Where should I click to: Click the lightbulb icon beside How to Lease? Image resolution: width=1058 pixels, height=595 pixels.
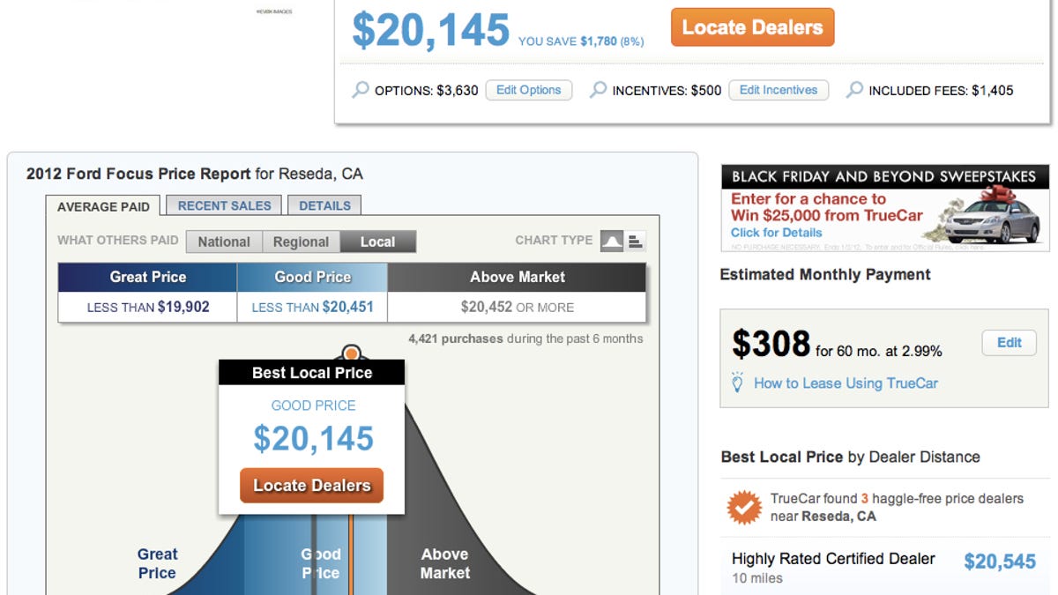[738, 383]
